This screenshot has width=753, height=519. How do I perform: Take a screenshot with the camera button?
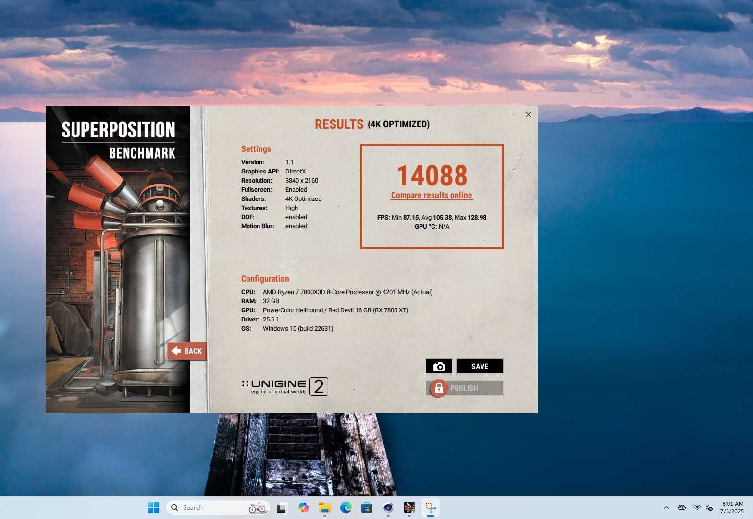pos(439,367)
